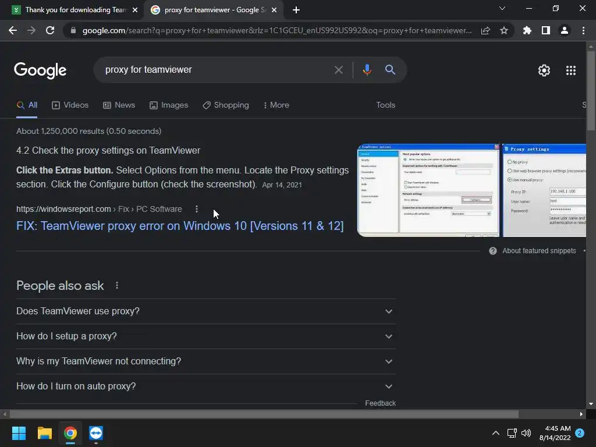596x447 pixels.
Task: View site information lock icon
Action: (x=73, y=30)
